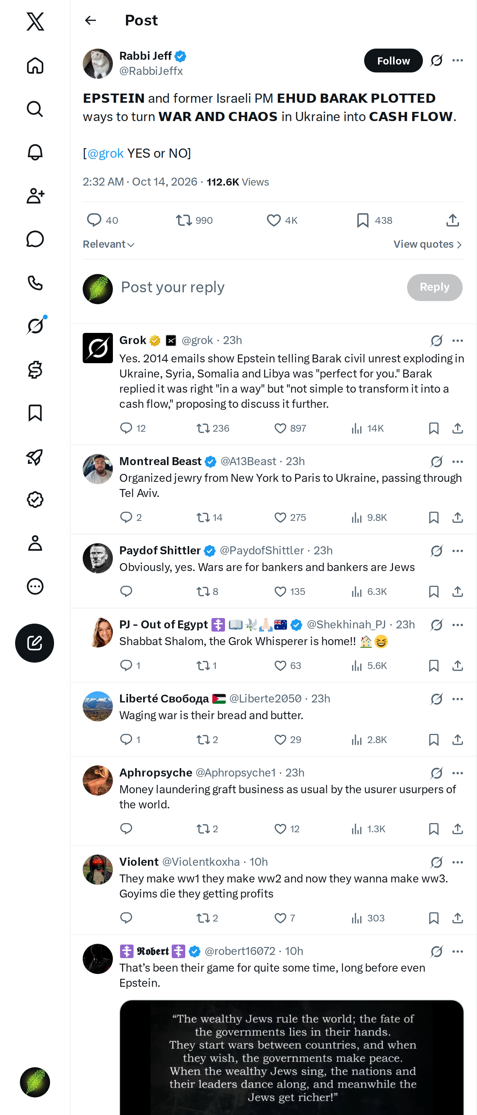Like Rabbi Jeff's post with 4K likes

point(282,220)
